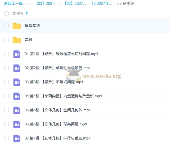
Task: Sort by the 文件名 column header
Action: pos(18,14)
